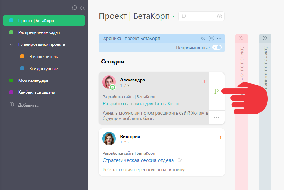Image resolution: width=284 pixels, height=190 pixels.
Task: Click the cyan square beside Проект | БетаКорп
Action: 11,21
